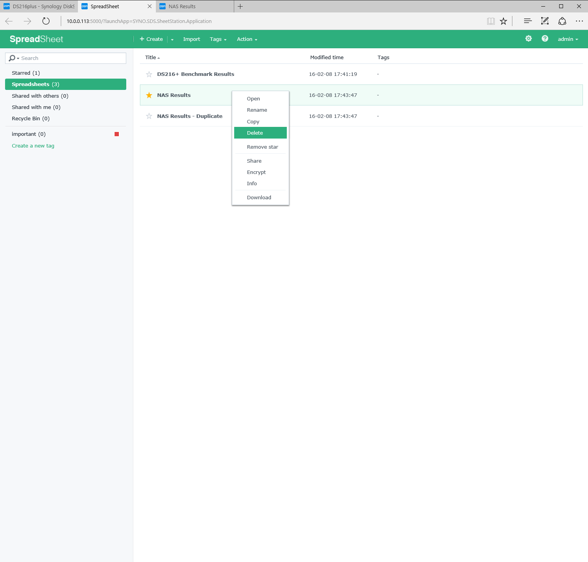Toggle star on DS216+ Benchmark Results
588x562 pixels.
149,74
